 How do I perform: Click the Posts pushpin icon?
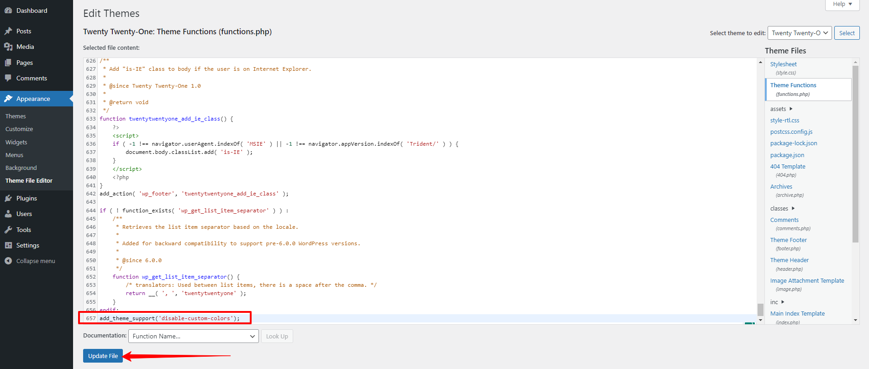[8, 31]
